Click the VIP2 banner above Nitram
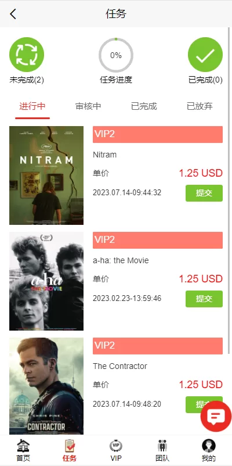The height and width of the screenshot is (466, 232). (158, 134)
